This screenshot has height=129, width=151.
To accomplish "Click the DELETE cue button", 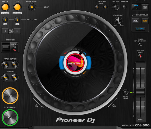I will point(116,7).
